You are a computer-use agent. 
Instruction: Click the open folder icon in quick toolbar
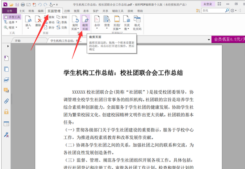[x=11, y=5]
